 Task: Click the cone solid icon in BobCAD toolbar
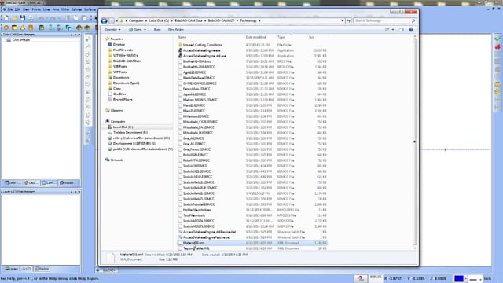point(23,28)
